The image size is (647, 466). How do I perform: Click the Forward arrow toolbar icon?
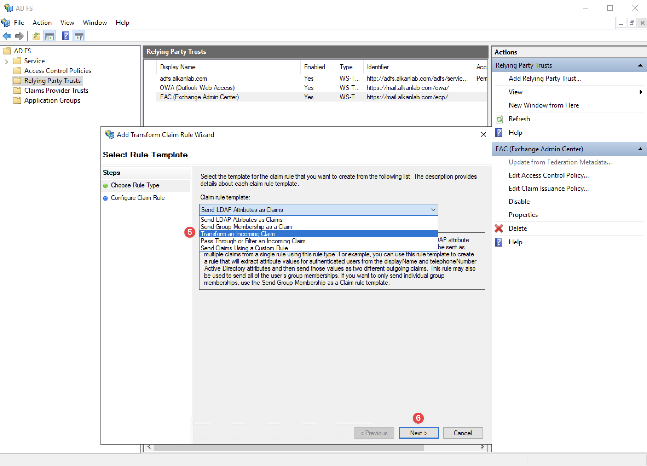point(19,36)
